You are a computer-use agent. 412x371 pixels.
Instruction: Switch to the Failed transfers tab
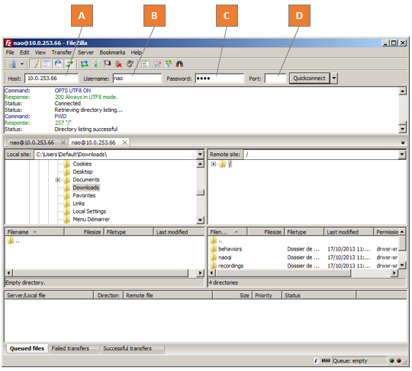70,348
